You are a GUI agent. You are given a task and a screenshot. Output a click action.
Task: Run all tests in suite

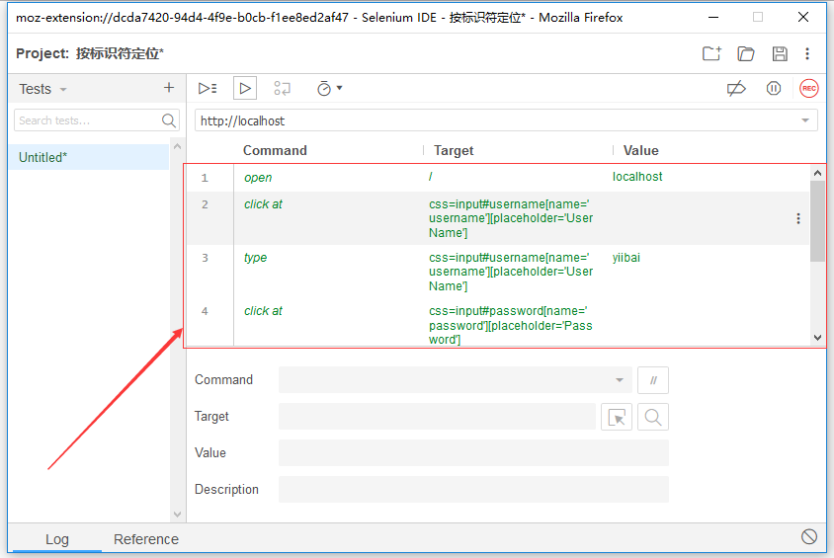(x=208, y=88)
